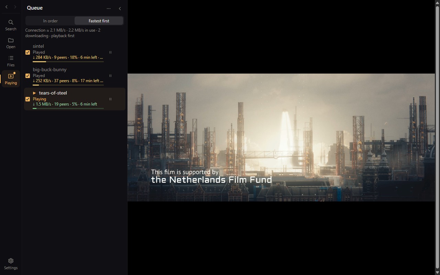The image size is (440, 275).
Task: Select the tears-of-steel queue title
Action: click(53, 93)
